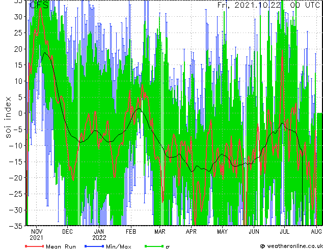The height and width of the screenshot is (249, 323).
Task: Select the NOV 2021 axis label
Action: (37, 235)
